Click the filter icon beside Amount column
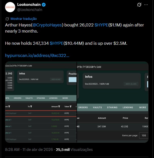Image resolution: width=154 pixels, height=158 pixels. [x=59, y=107]
